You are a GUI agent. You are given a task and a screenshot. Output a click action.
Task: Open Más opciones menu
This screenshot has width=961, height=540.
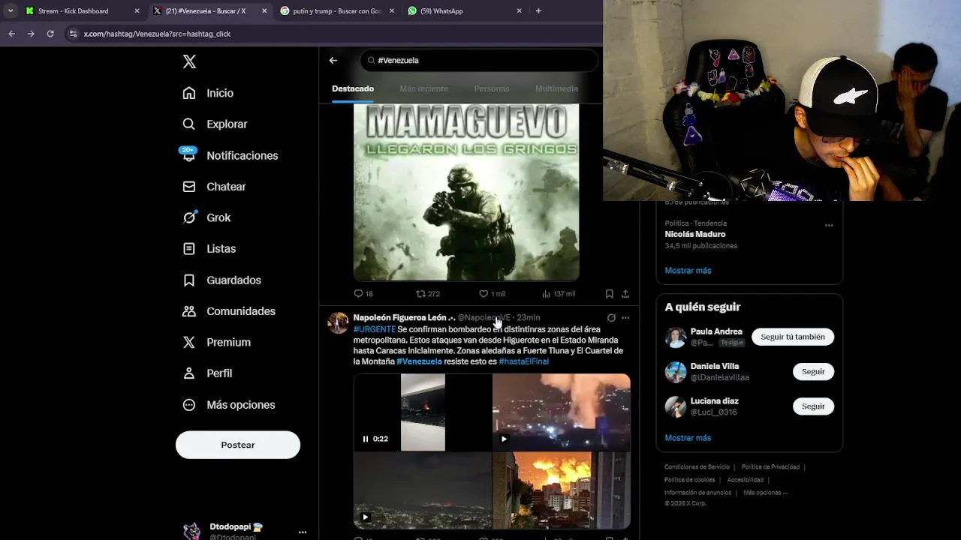click(x=229, y=405)
